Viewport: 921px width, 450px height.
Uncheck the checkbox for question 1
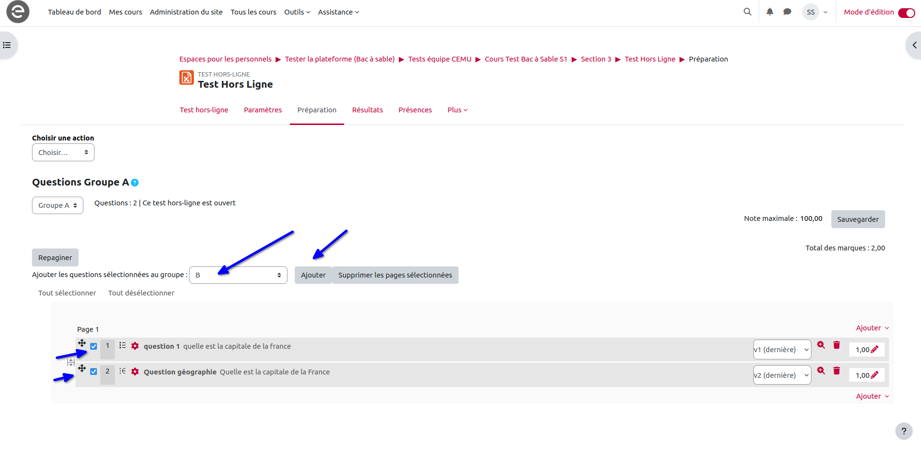(x=94, y=346)
